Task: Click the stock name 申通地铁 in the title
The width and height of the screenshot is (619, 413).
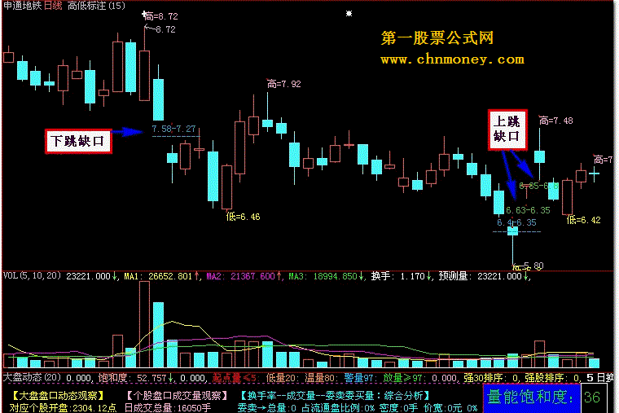Action: pyautogui.click(x=22, y=6)
